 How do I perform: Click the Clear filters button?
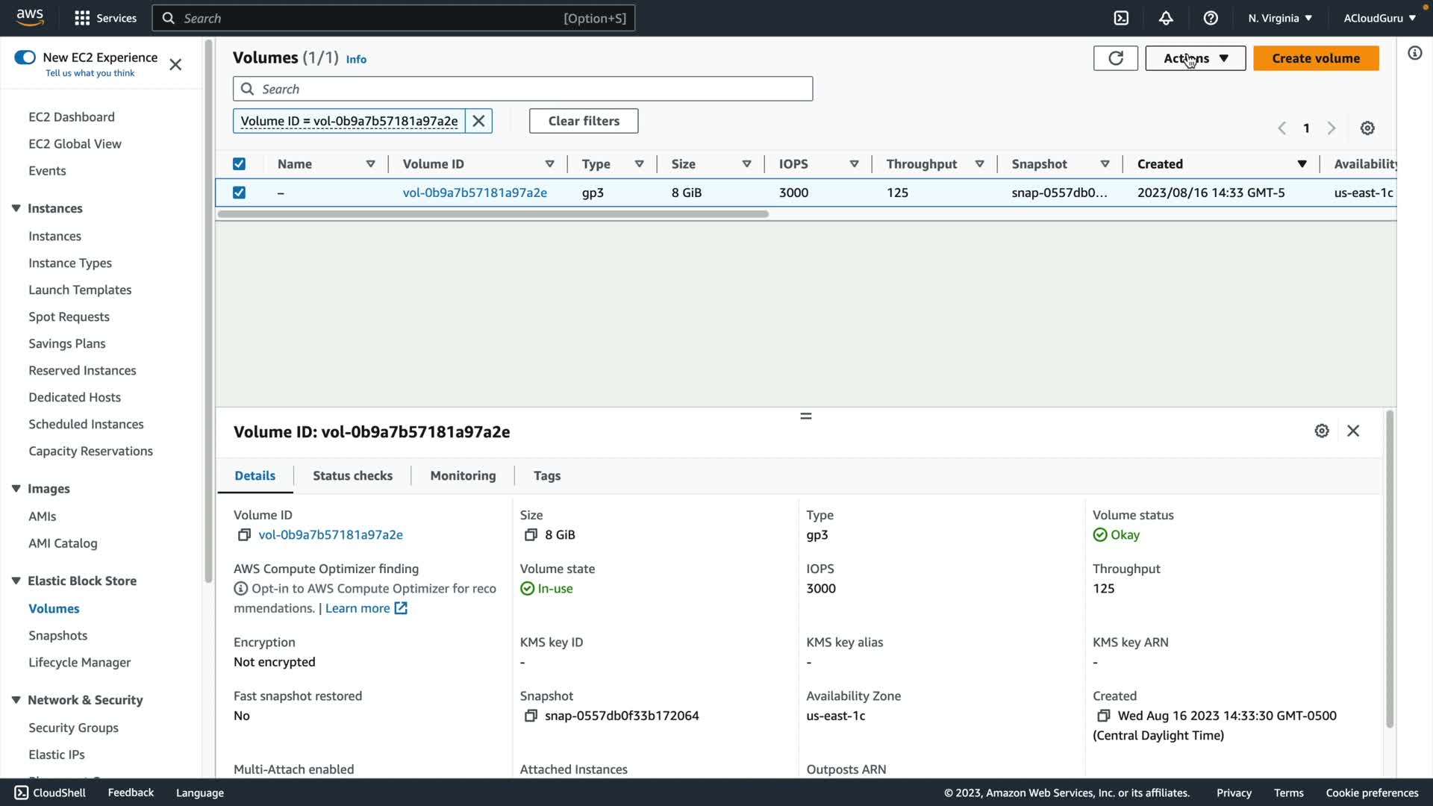[584, 121]
